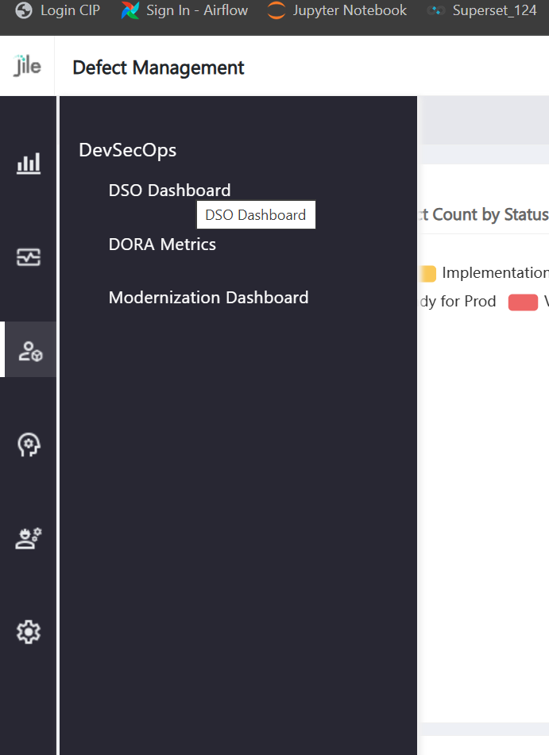
Task: Go to Modernization Dashboard
Action: pos(208,298)
